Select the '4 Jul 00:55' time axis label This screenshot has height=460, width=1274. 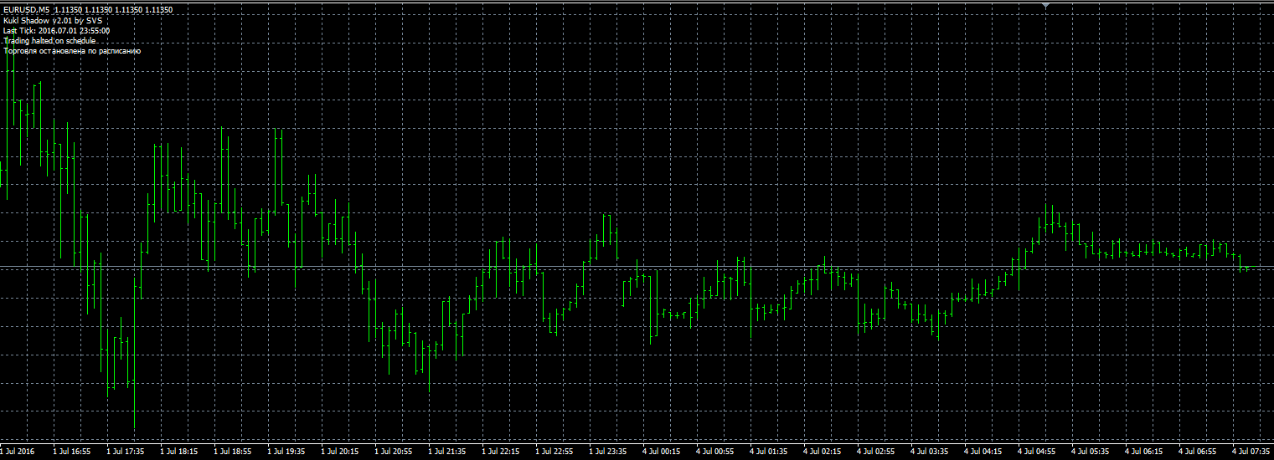pos(714,452)
